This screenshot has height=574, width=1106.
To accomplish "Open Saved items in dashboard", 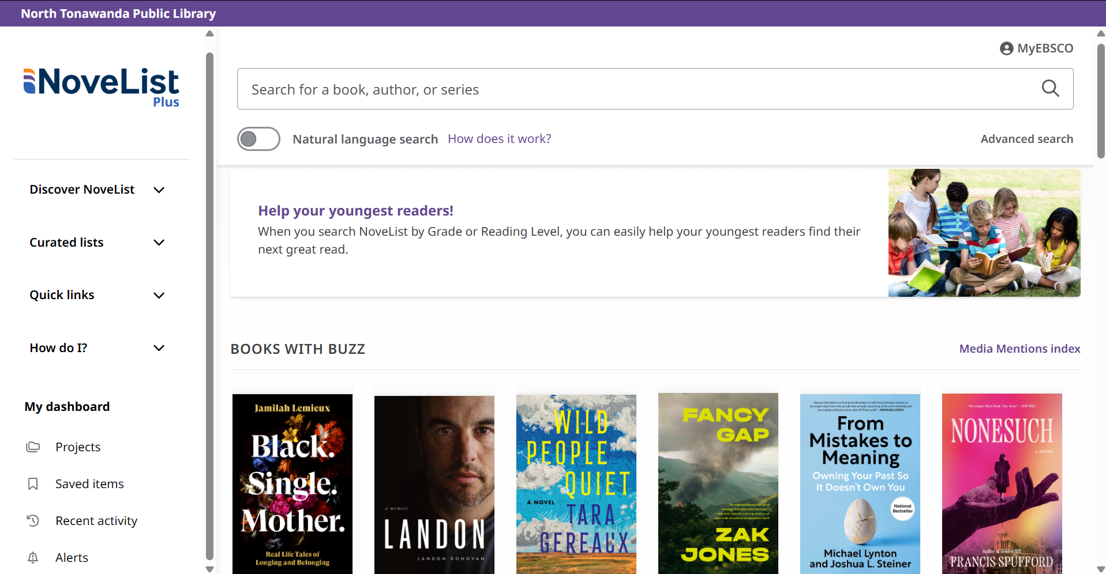I will (89, 484).
